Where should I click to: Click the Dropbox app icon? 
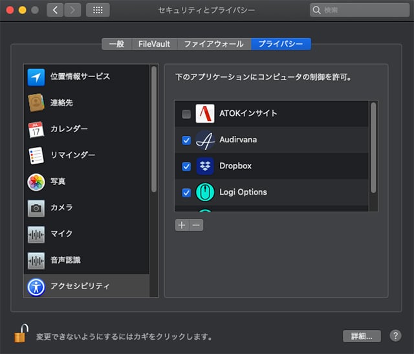[205, 166]
